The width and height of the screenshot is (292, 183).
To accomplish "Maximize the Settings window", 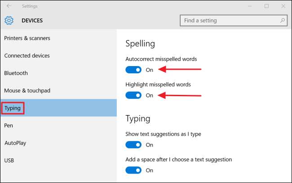I will pos(266,6).
